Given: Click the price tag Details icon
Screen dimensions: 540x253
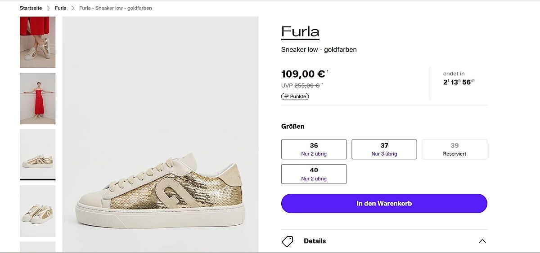Looking at the screenshot, I should pyautogui.click(x=288, y=241).
